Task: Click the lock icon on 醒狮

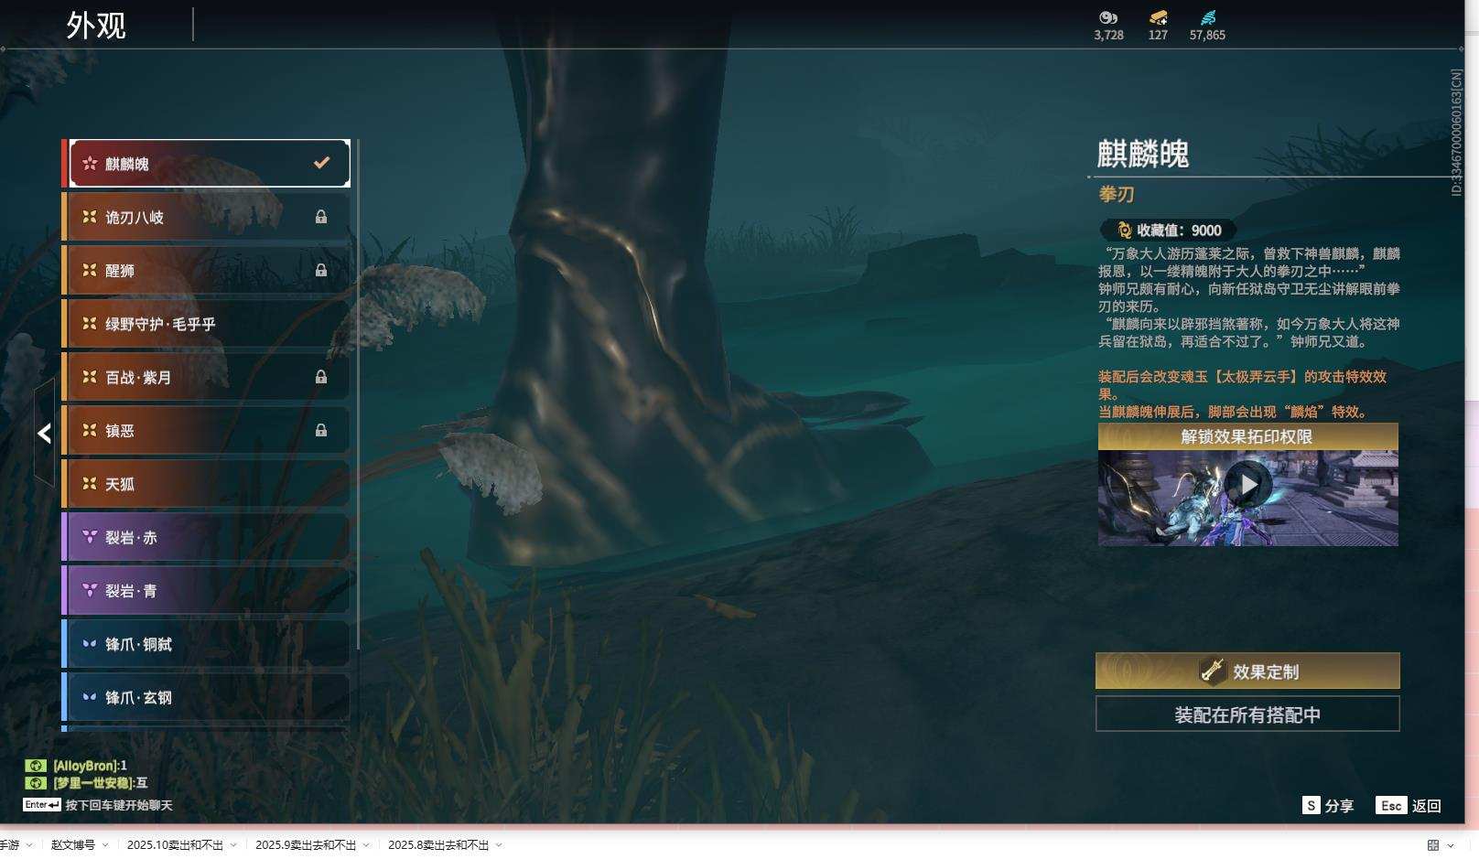Action: tap(321, 270)
